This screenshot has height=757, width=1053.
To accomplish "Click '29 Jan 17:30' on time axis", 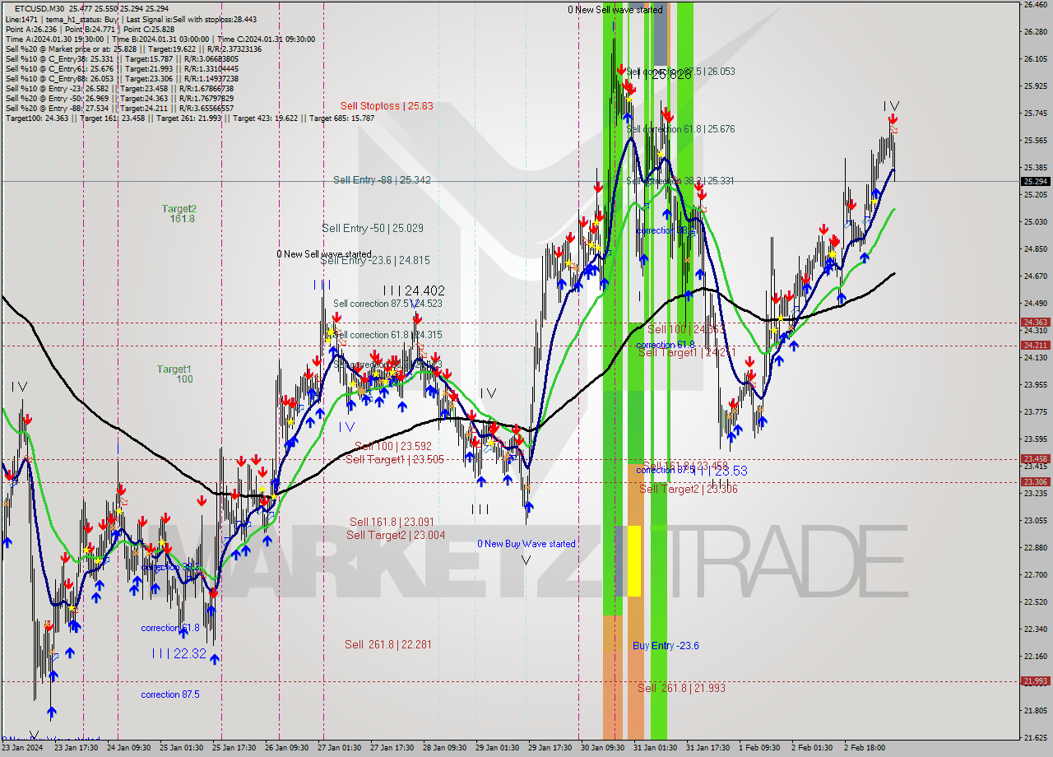I will pyautogui.click(x=550, y=748).
